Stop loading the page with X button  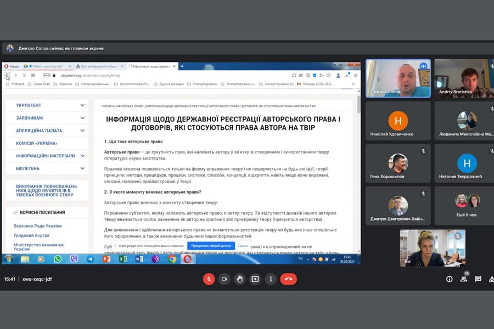[24, 75]
